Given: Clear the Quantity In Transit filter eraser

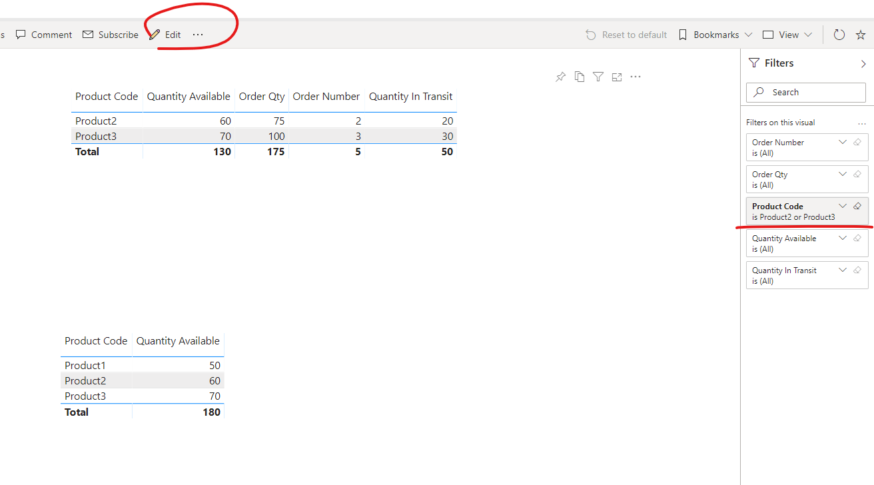Looking at the screenshot, I should tap(857, 270).
